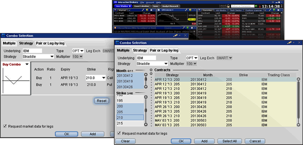
Task: Expand the Buy Combo dropdown
Action: click(x=27, y=64)
